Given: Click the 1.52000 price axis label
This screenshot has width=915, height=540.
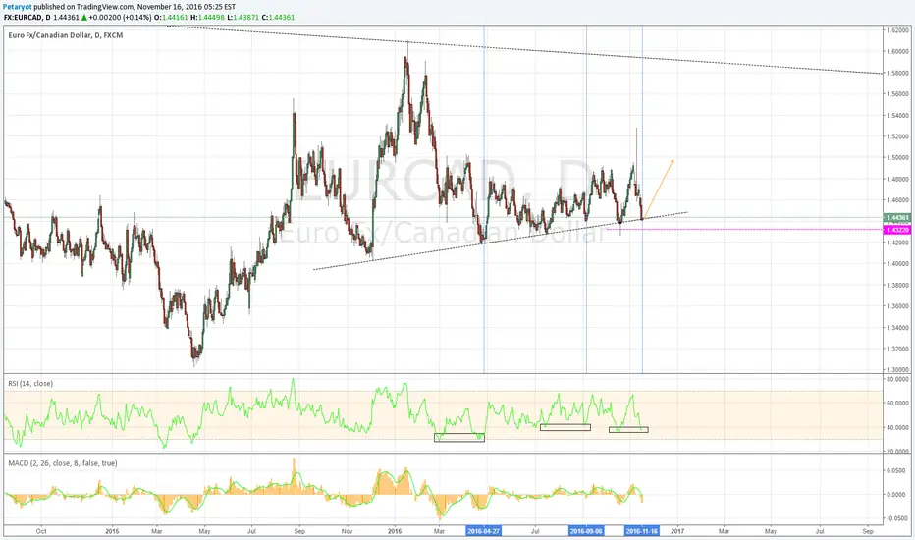Looking at the screenshot, I should tap(898, 136).
